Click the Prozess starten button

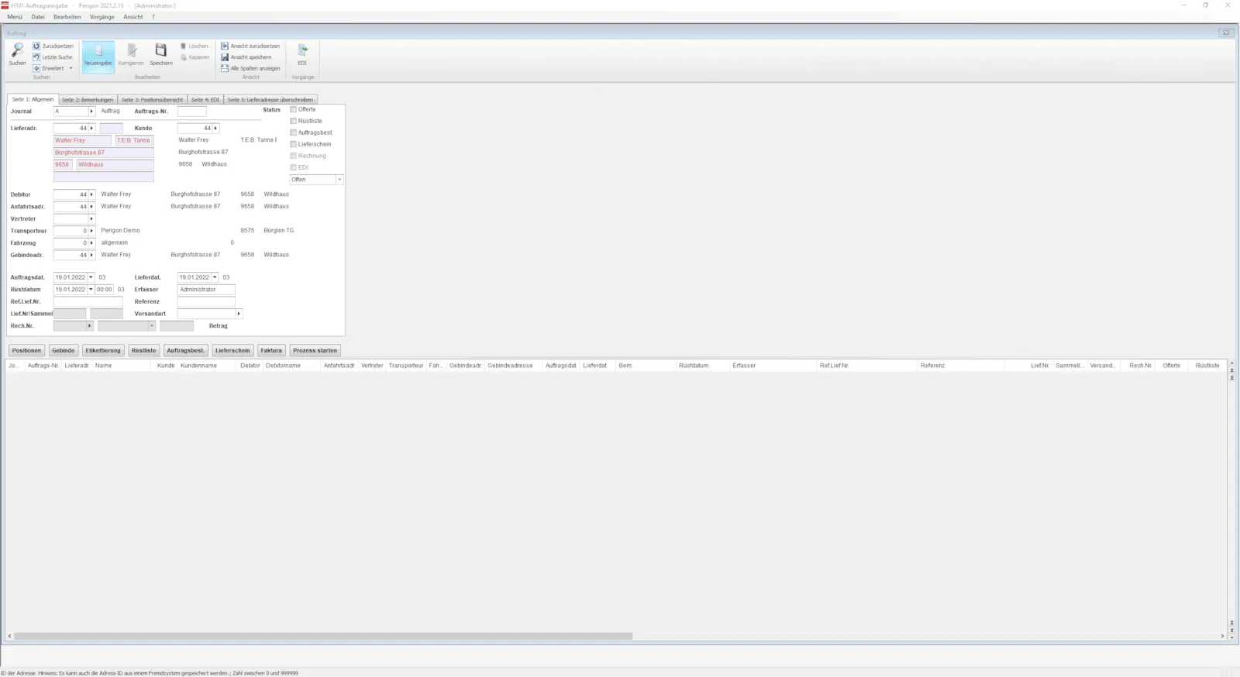coord(315,350)
